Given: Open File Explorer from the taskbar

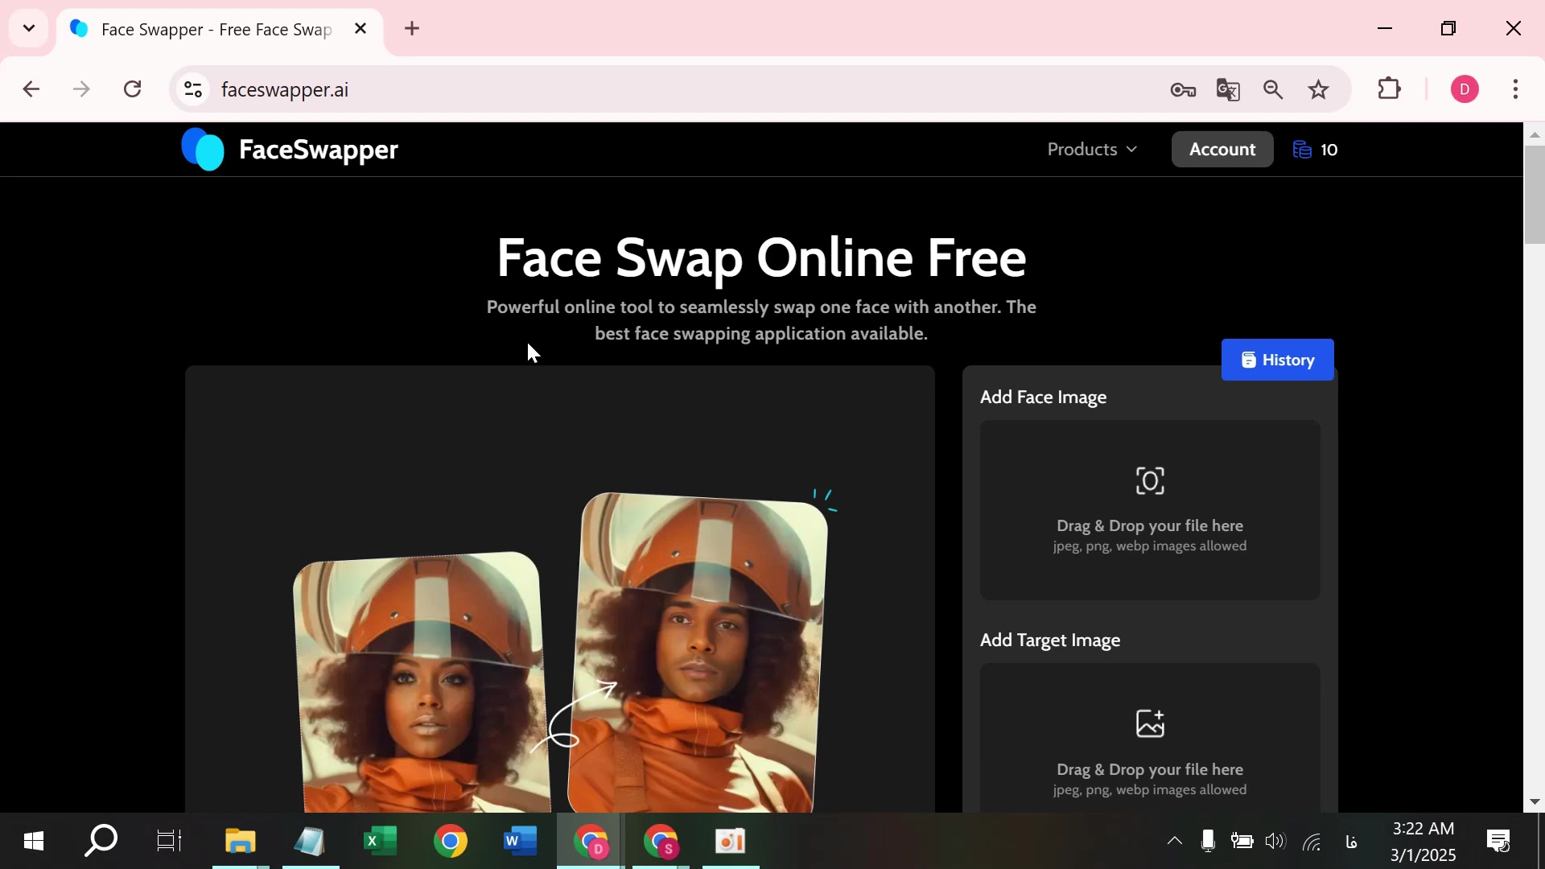Looking at the screenshot, I should pos(240,842).
